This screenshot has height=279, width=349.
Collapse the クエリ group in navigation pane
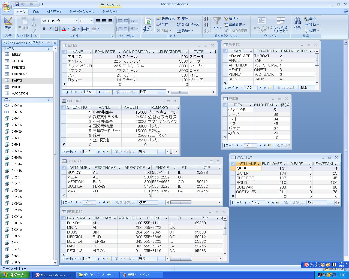tap(49, 100)
